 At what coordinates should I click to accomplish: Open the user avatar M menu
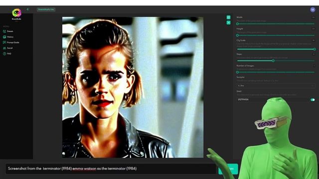[x=313, y=9]
